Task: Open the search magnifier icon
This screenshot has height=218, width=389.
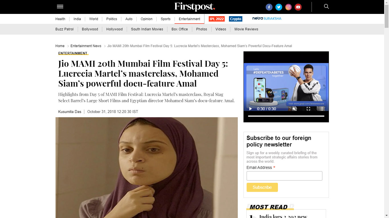Action: pyautogui.click(x=326, y=6)
